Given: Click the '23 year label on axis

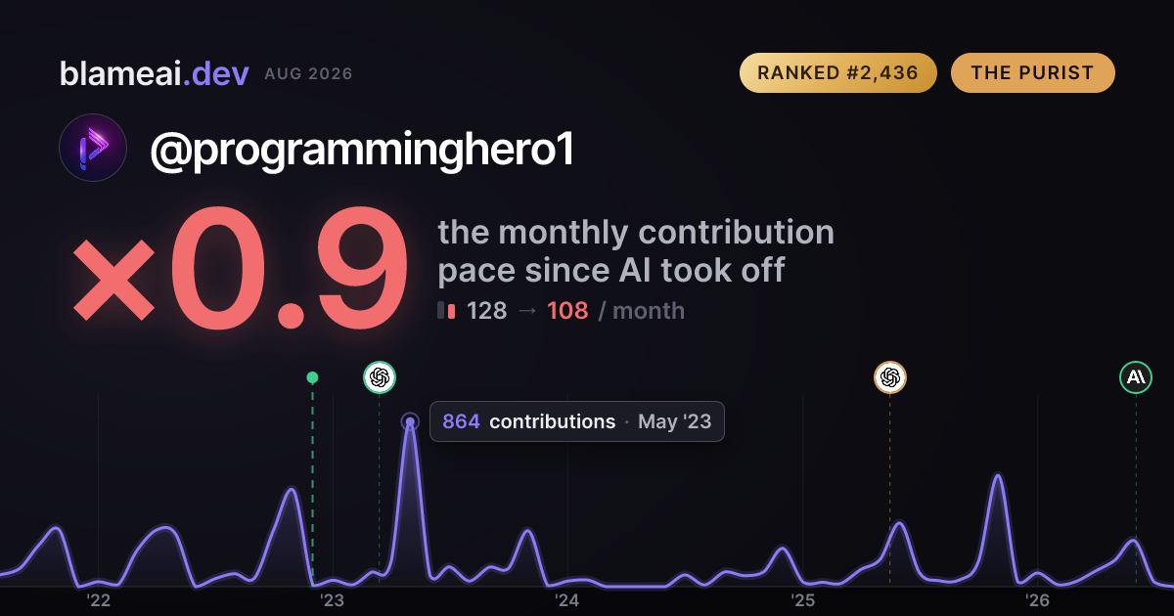Looking at the screenshot, I should pyautogui.click(x=333, y=600).
